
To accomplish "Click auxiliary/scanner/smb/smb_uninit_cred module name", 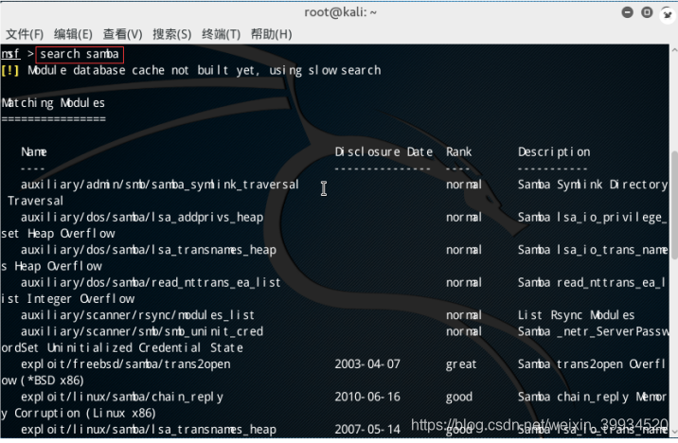I will pos(142,331).
